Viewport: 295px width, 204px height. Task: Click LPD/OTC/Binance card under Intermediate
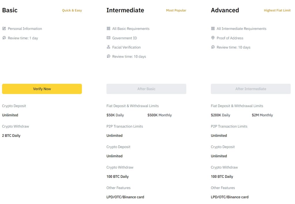point(125,197)
